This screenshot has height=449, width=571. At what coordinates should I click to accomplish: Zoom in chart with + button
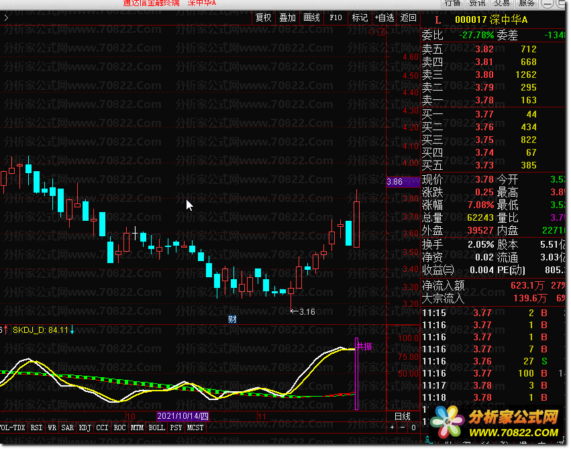pyautogui.click(x=393, y=428)
